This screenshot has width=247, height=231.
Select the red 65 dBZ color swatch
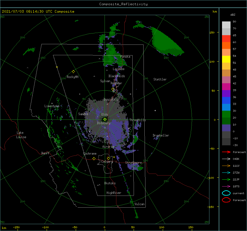coord(226,38)
